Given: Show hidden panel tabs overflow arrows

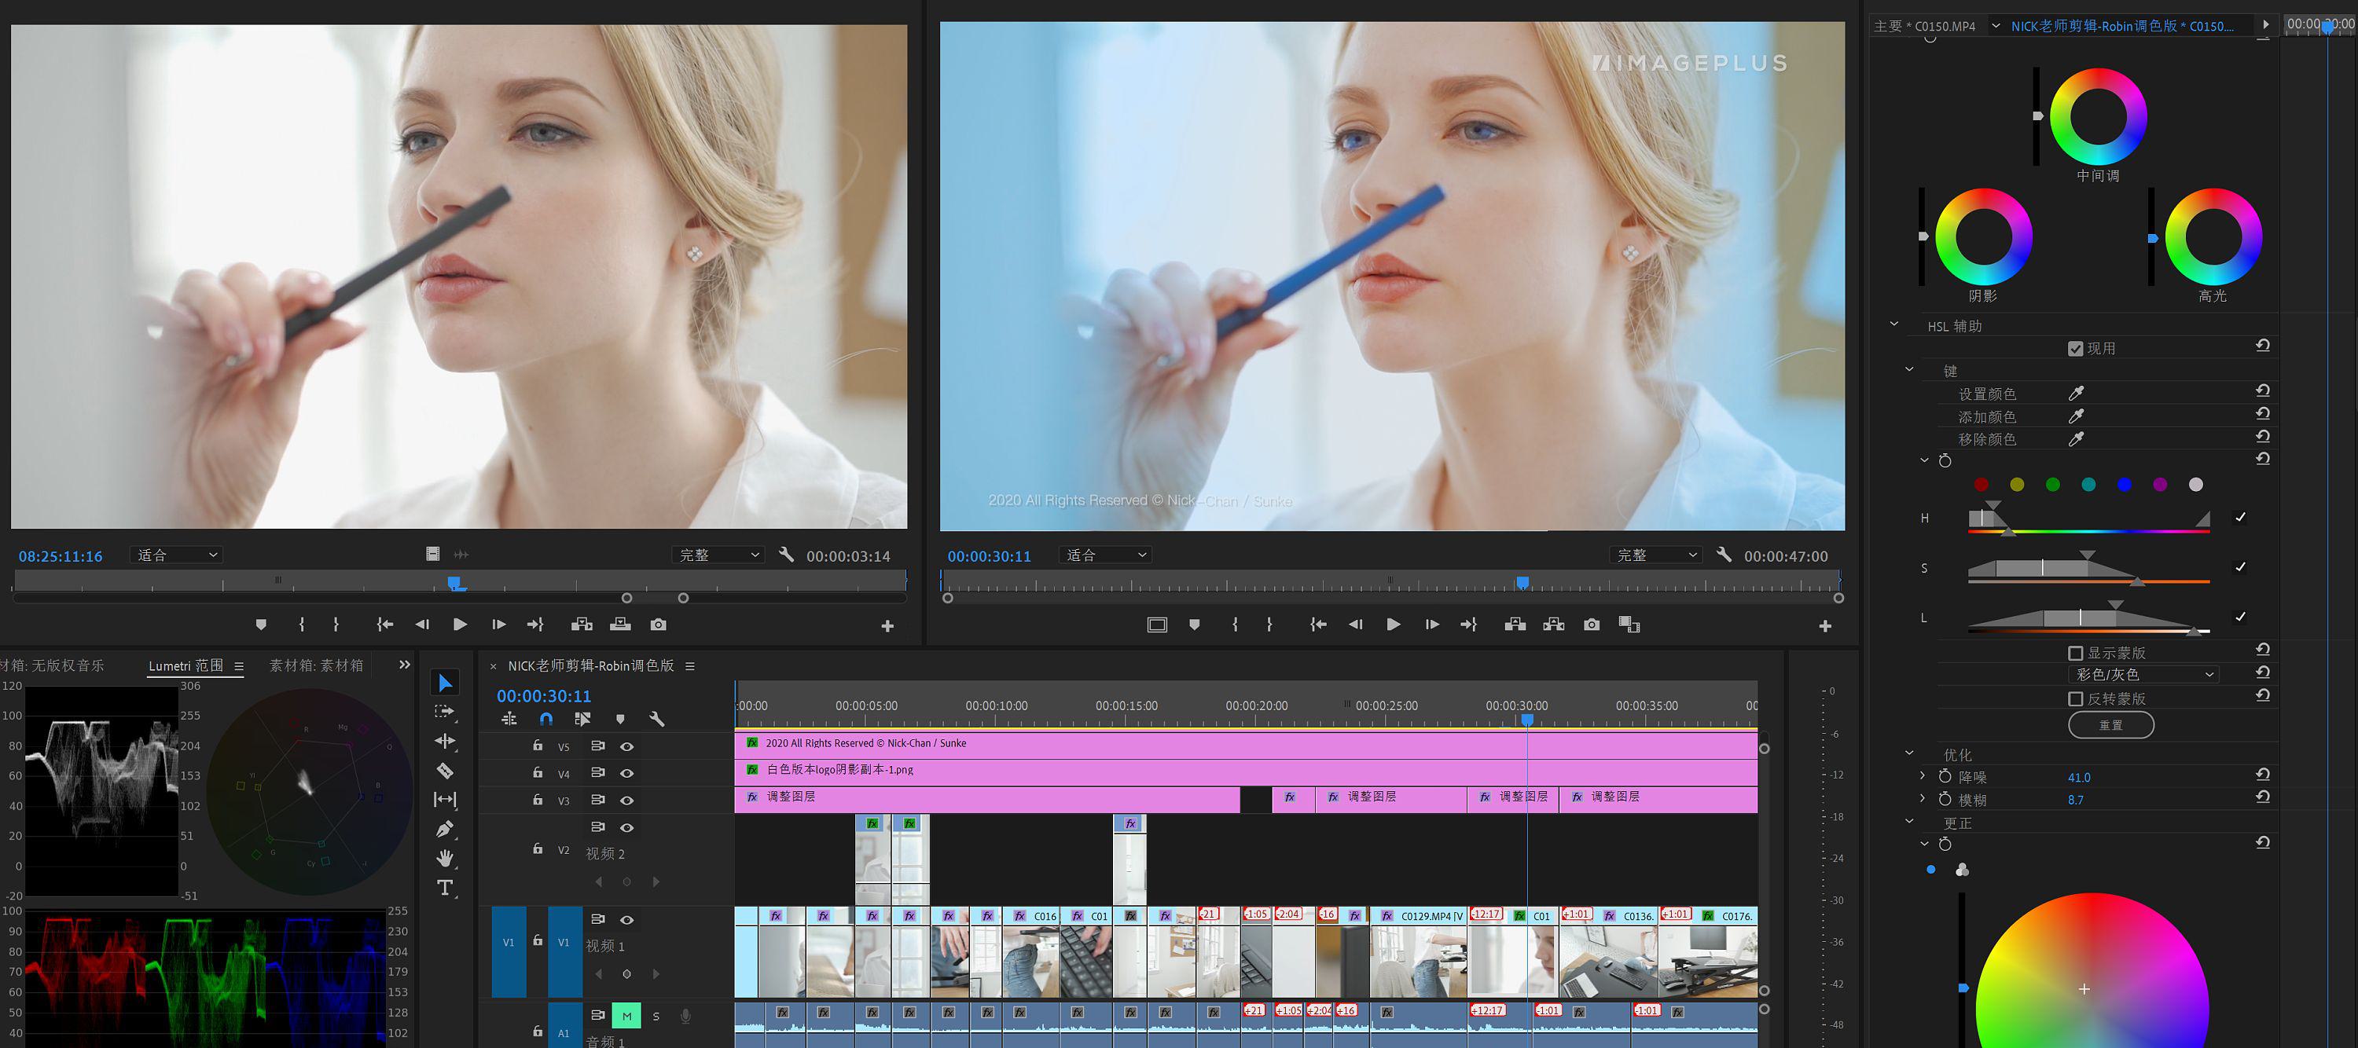Looking at the screenshot, I should click(x=405, y=665).
